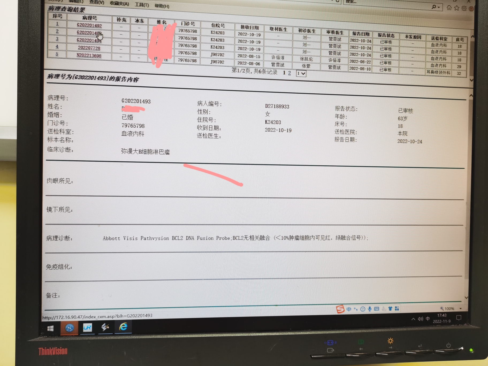Toggle Sogou punctuation mode icon
The height and width of the screenshot is (366, 488).
356,309
